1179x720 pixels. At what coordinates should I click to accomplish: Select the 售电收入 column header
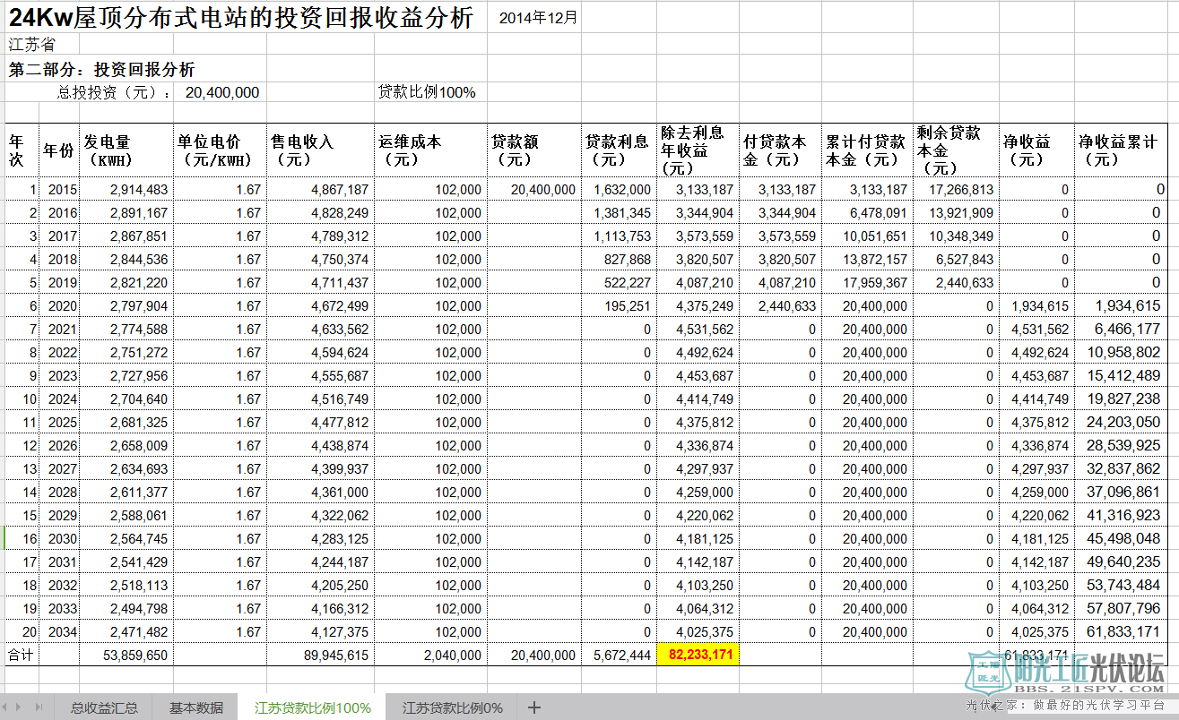point(320,150)
